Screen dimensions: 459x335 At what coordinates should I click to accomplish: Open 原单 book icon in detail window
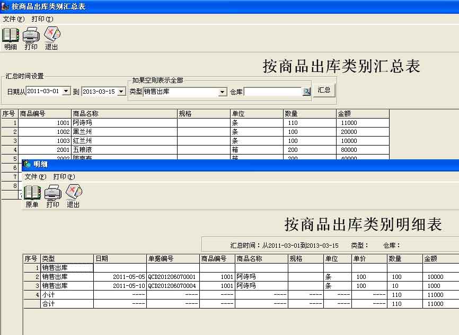pos(32,193)
